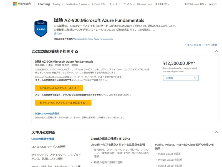Viewport: 222px width, 167px height.
Task: Select Cloudの概念を理解 skill tab
Action: tap(43, 139)
